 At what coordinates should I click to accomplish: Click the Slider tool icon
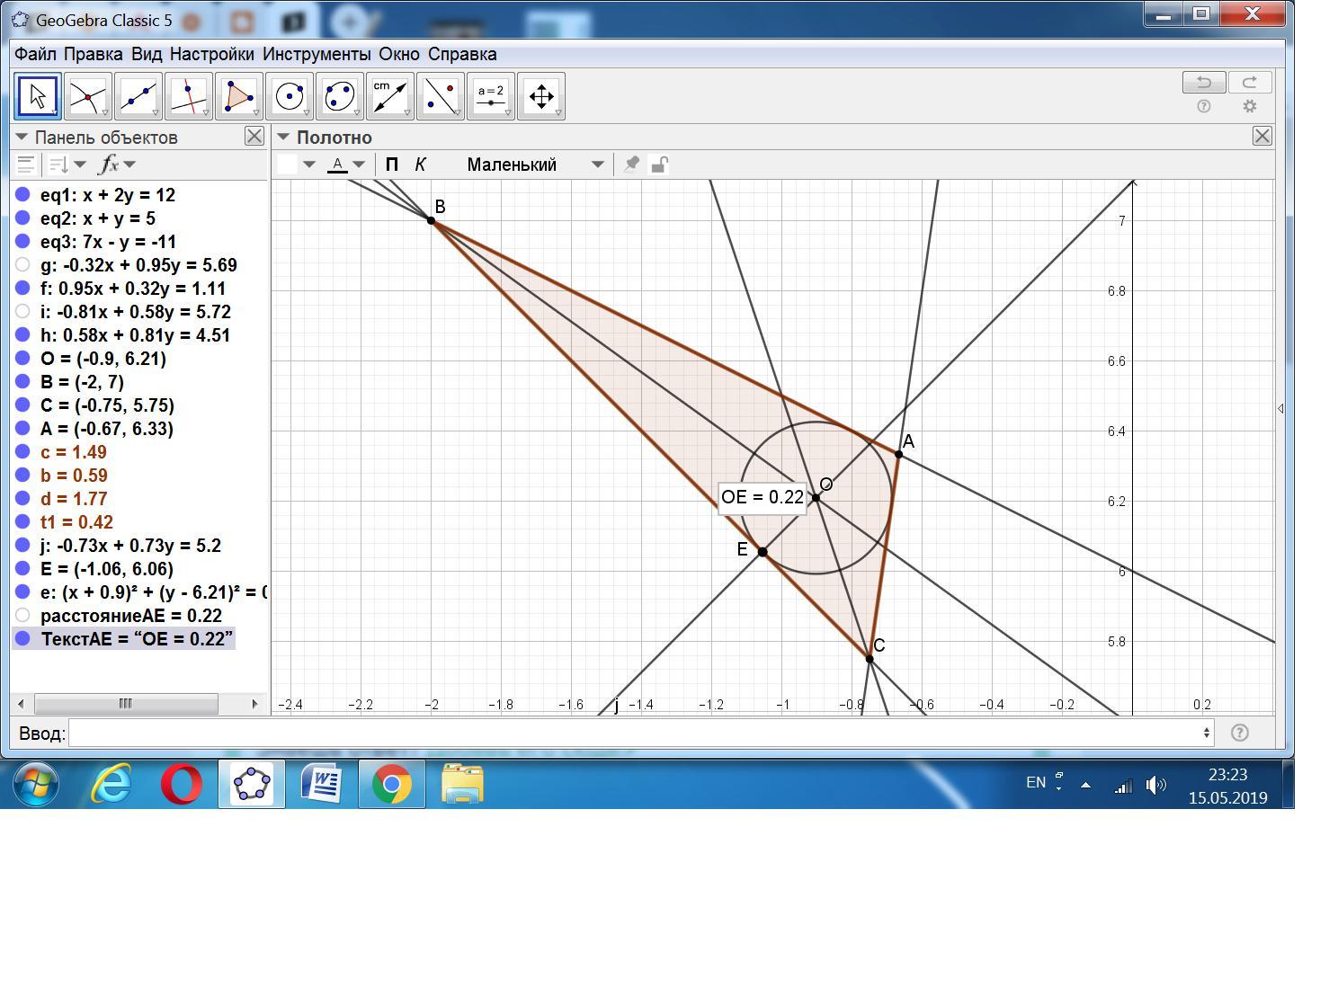490,96
